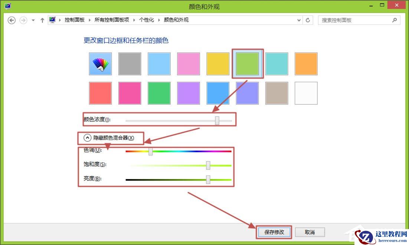Click the Forward navigation arrow

23,20
